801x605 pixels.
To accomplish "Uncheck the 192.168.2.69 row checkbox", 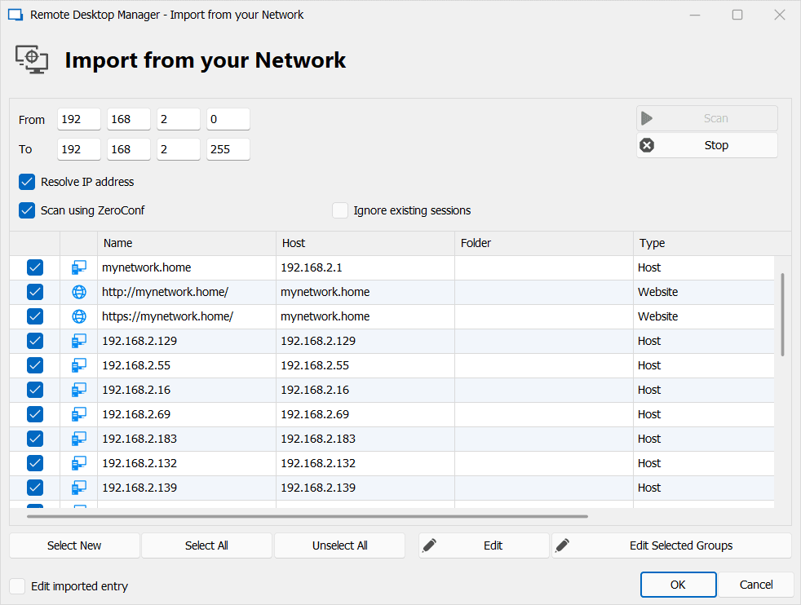I will [x=35, y=414].
